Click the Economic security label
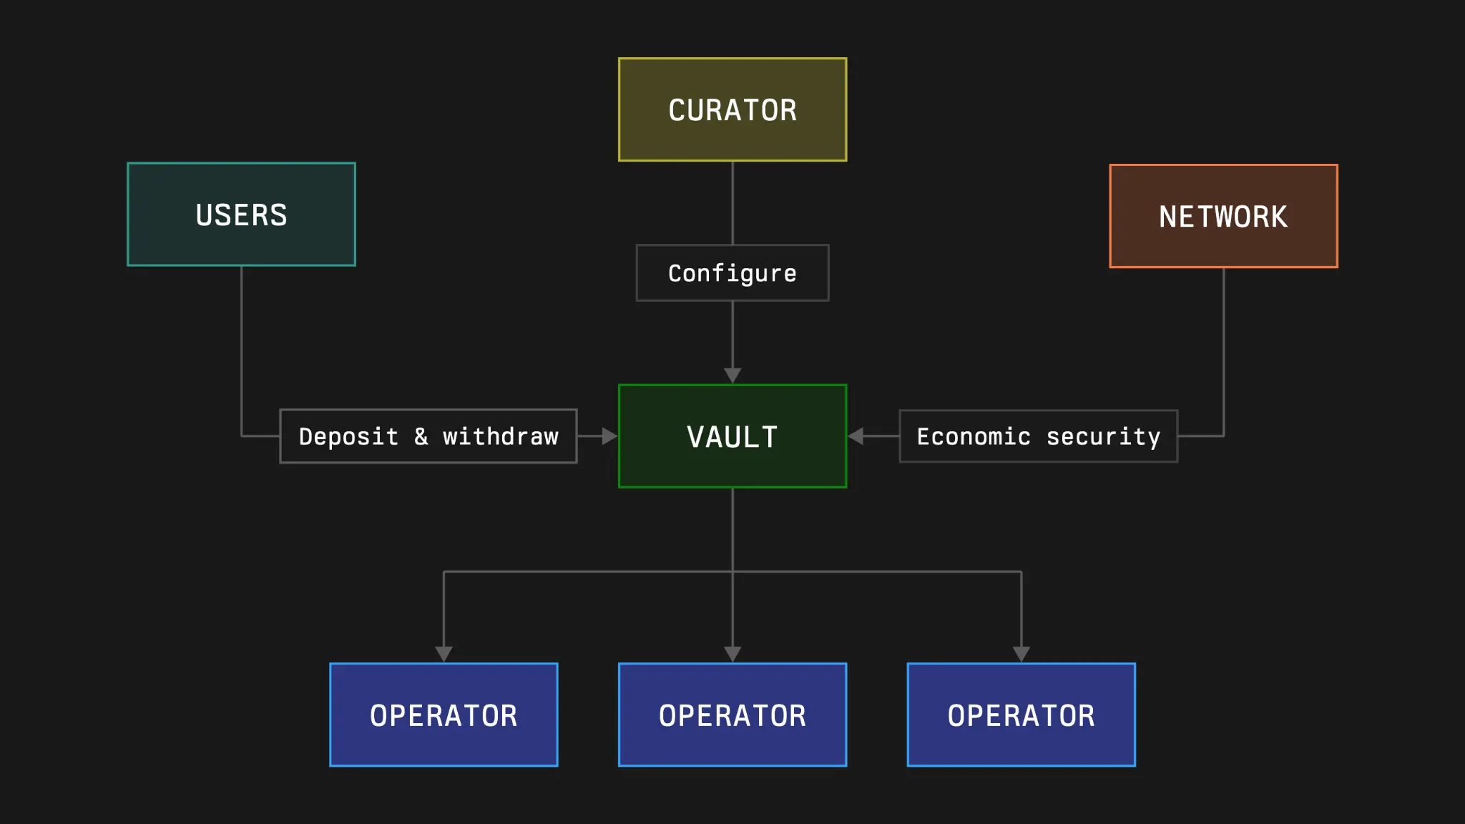The image size is (1465, 824). pos(1038,436)
